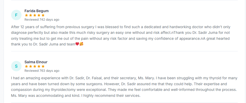
Task: Select the reviewer name Salma Elnour
Action: [x=36, y=62]
